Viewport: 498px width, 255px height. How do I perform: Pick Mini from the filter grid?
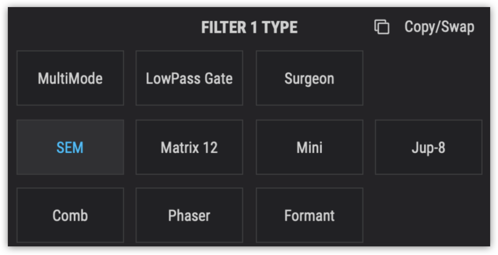coord(309,147)
